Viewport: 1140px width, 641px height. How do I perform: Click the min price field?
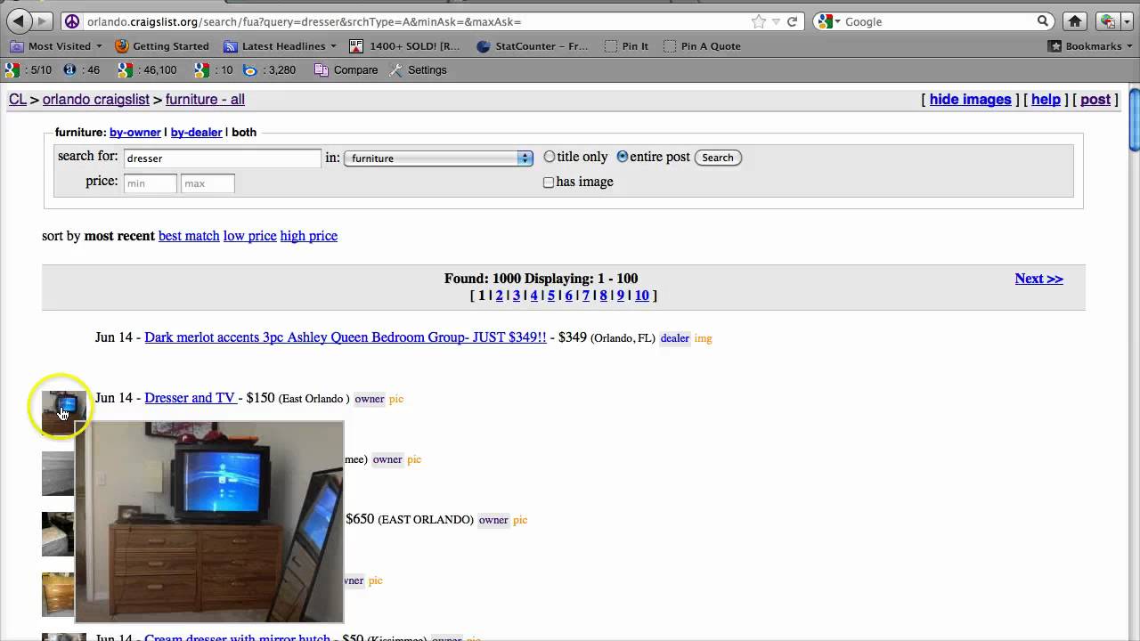150,183
